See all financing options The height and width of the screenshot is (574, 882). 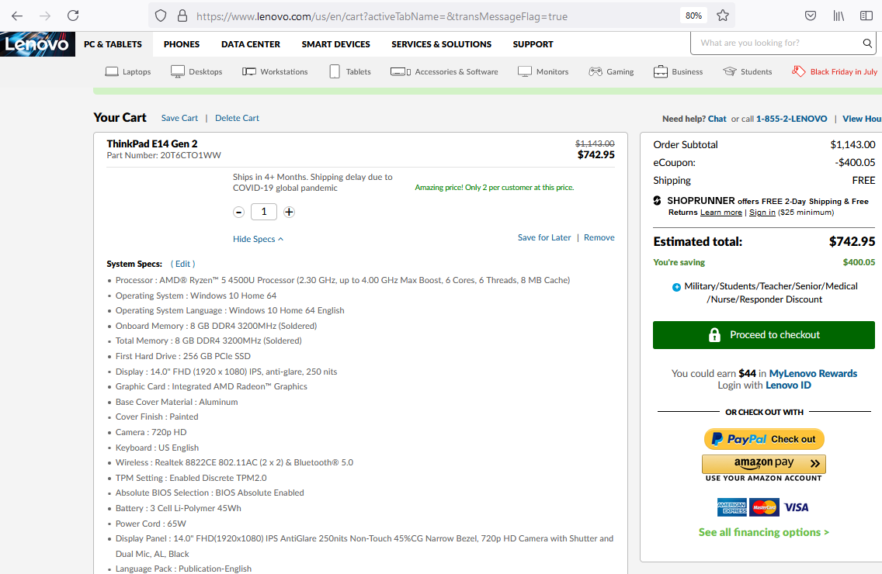point(764,532)
